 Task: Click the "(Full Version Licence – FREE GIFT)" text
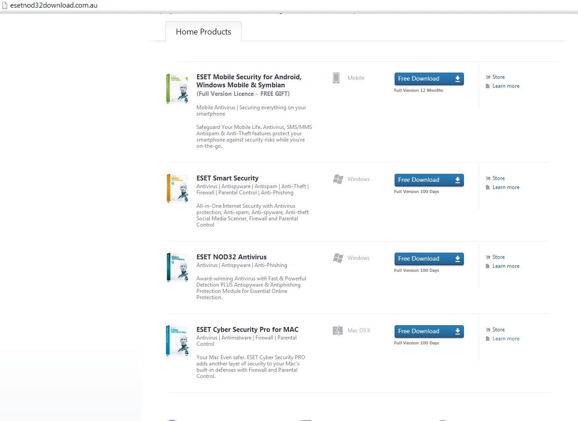[x=243, y=94]
